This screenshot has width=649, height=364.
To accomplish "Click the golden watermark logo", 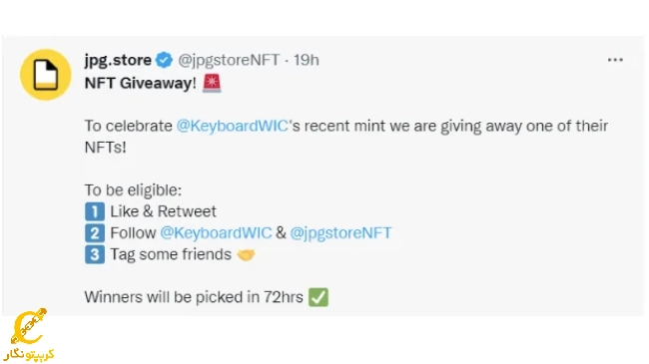I will 29,326.
